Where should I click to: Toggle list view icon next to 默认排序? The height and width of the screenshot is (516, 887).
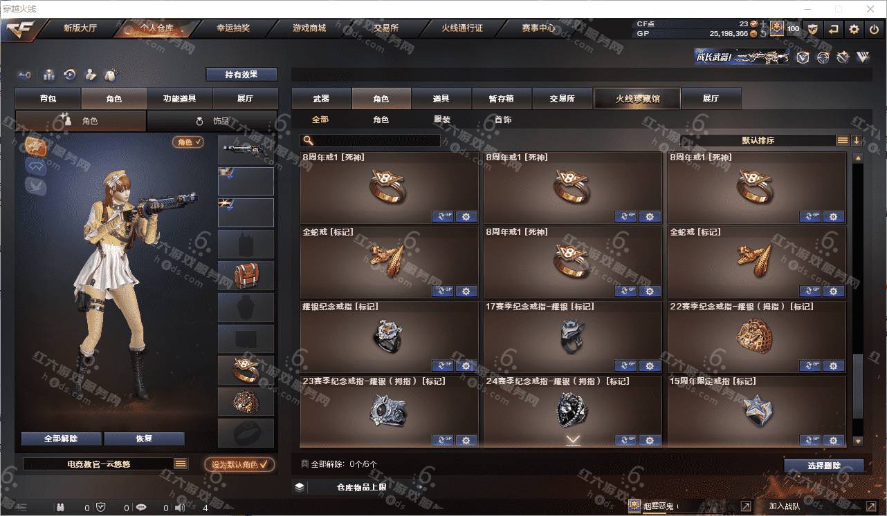[x=842, y=140]
